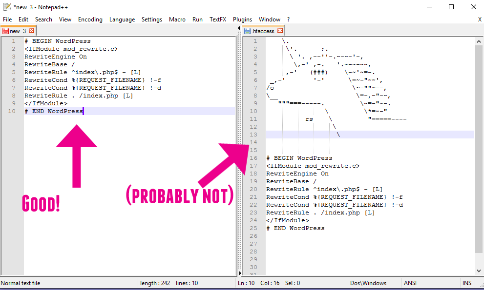Viewport: 484px width, 290px height.
Task: Open the Edit menu
Action: pos(23,19)
